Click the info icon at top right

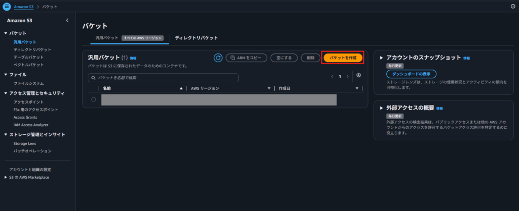(x=513, y=6)
